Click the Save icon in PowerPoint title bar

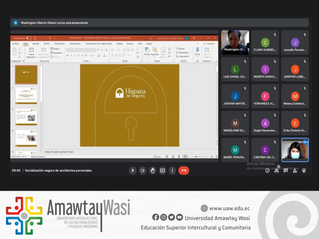pos(35,38)
